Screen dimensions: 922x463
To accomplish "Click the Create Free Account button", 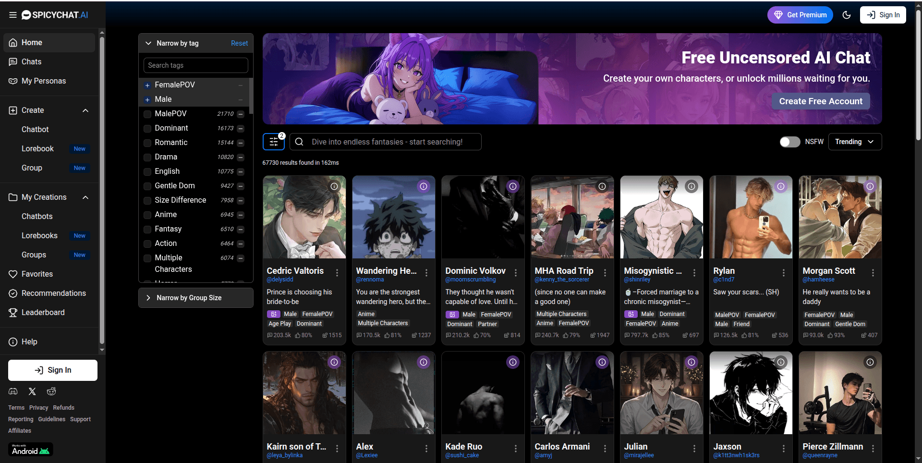I will 820,101.
